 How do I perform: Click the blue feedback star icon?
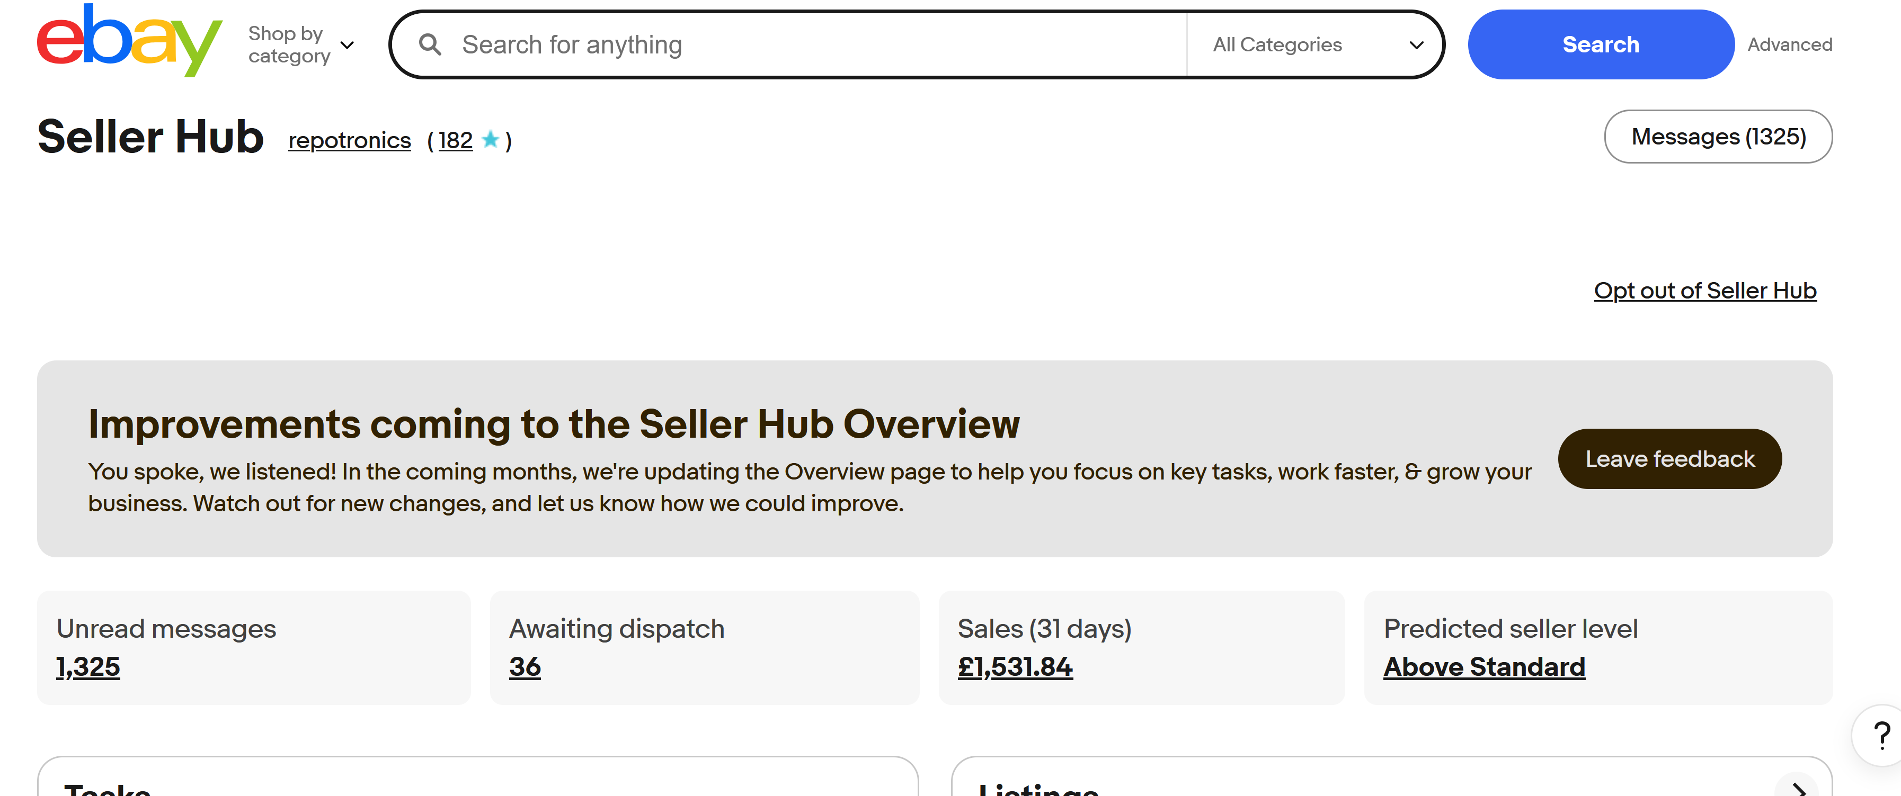click(490, 139)
